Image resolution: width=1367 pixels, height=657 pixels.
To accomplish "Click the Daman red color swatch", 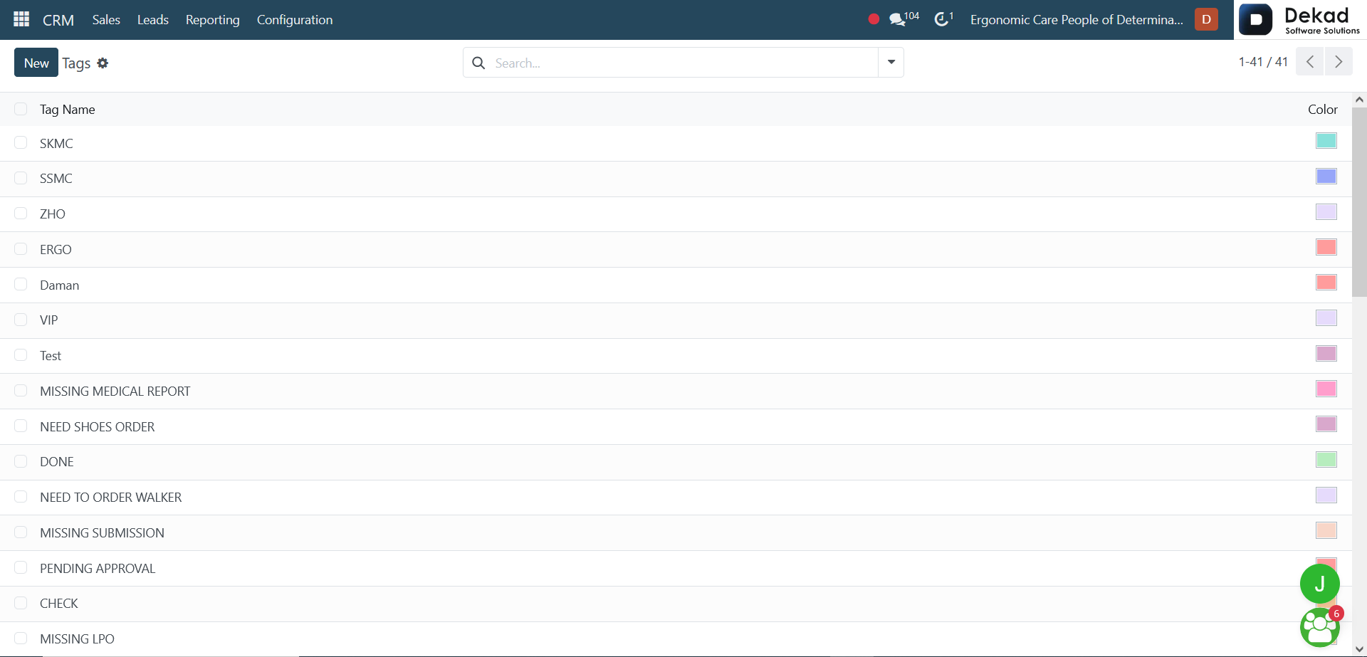I will [1326, 283].
